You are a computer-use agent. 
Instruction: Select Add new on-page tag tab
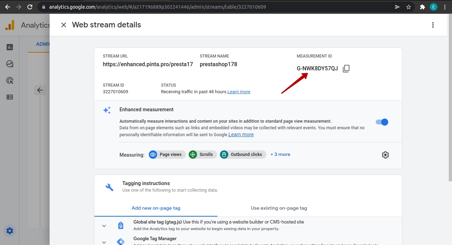tap(156, 208)
